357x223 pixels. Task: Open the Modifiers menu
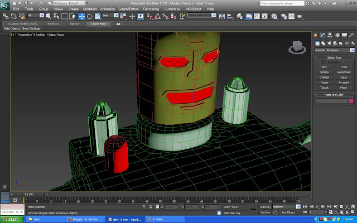pyautogui.click(x=90, y=9)
